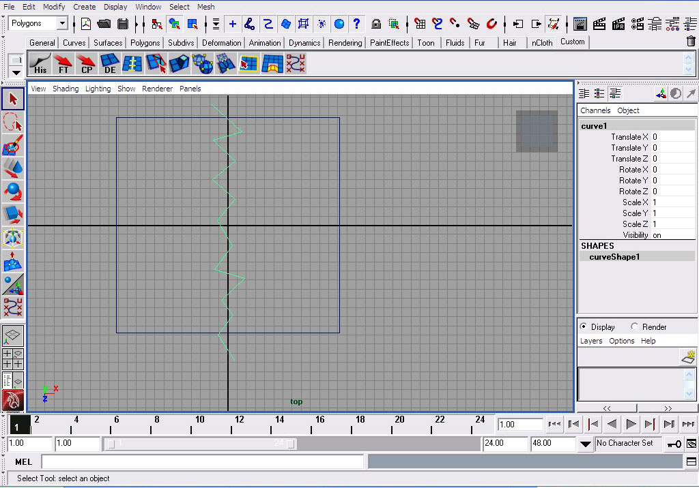
Task: Select the Display layer radio button
Action: [583, 326]
